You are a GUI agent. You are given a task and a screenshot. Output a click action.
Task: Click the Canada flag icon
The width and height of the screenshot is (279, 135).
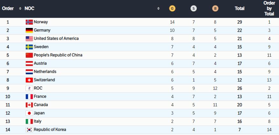tap(29, 105)
